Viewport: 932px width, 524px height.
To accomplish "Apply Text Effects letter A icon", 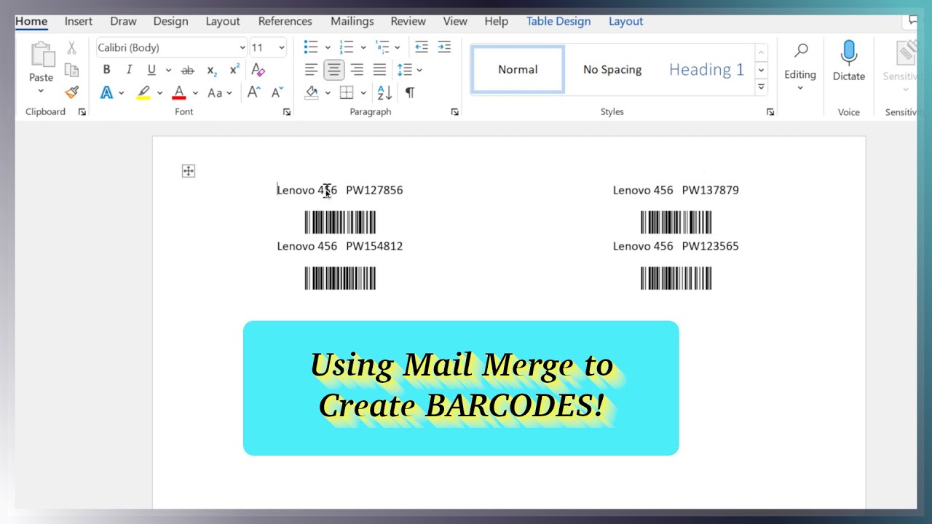I will [106, 92].
